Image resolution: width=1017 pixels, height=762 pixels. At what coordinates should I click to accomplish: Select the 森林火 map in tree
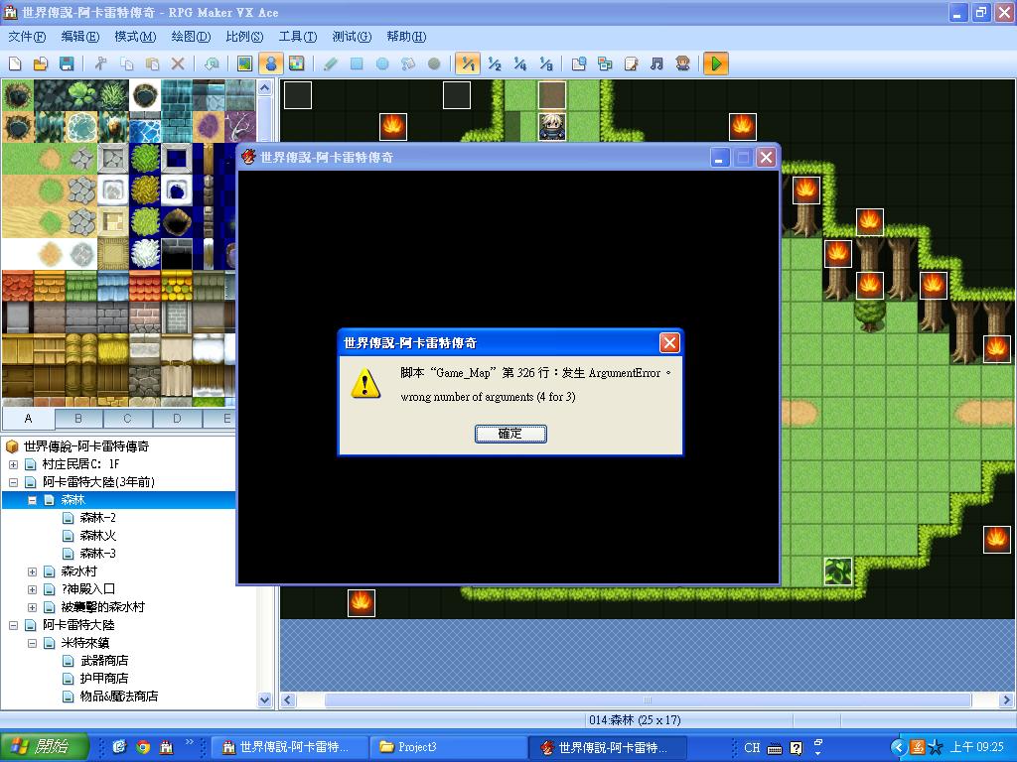[x=98, y=536]
